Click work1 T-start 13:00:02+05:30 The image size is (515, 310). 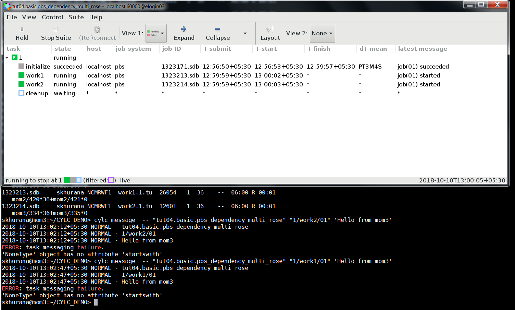(279, 75)
